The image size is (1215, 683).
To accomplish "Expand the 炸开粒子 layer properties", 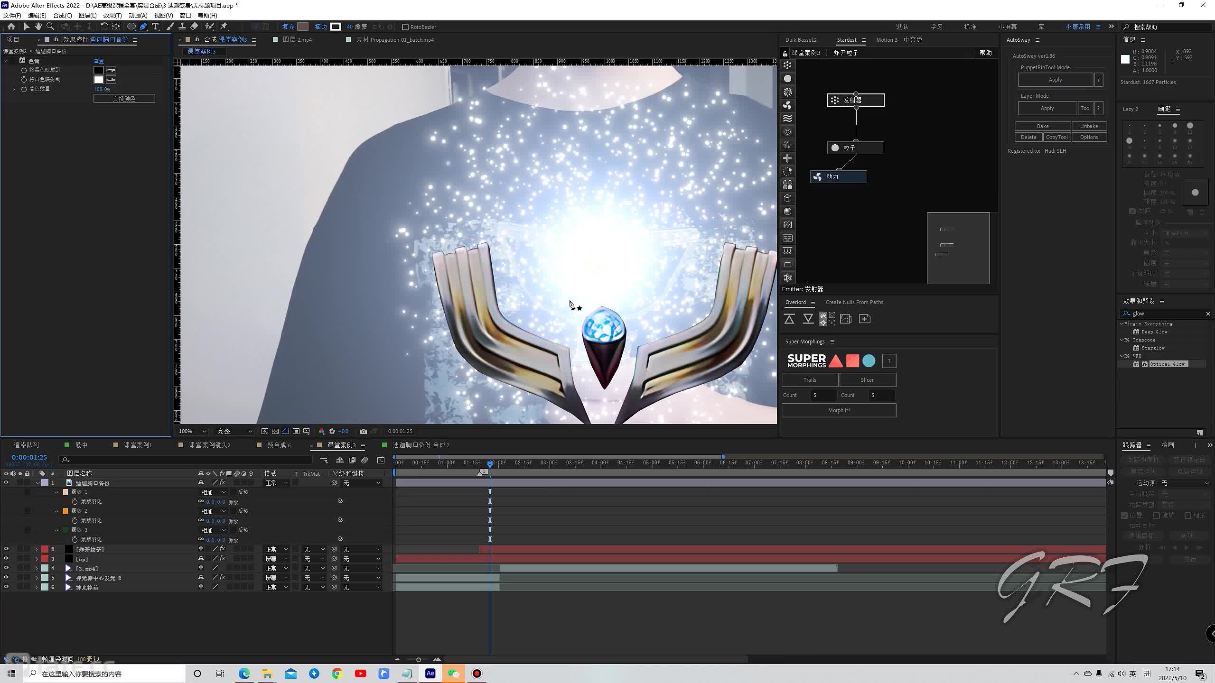I will point(37,549).
